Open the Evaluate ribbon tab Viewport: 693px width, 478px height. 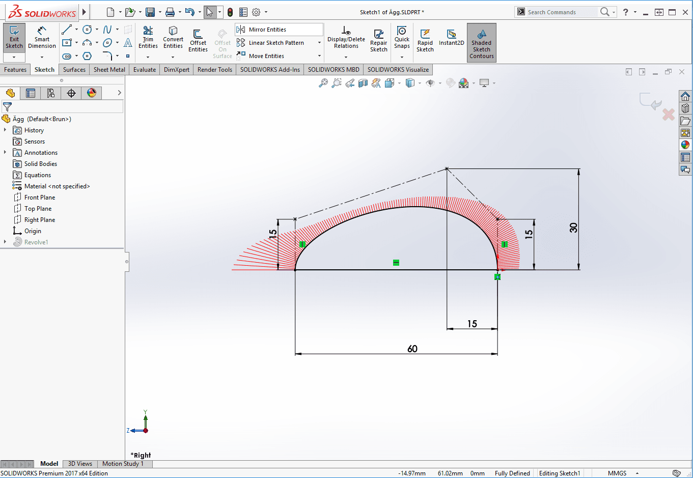coord(145,70)
